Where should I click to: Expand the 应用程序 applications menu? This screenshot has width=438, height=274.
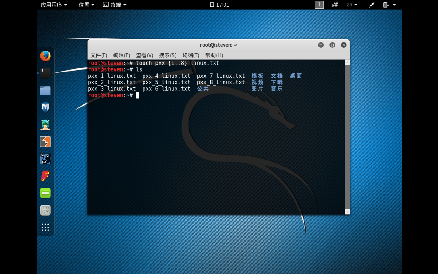(x=54, y=5)
